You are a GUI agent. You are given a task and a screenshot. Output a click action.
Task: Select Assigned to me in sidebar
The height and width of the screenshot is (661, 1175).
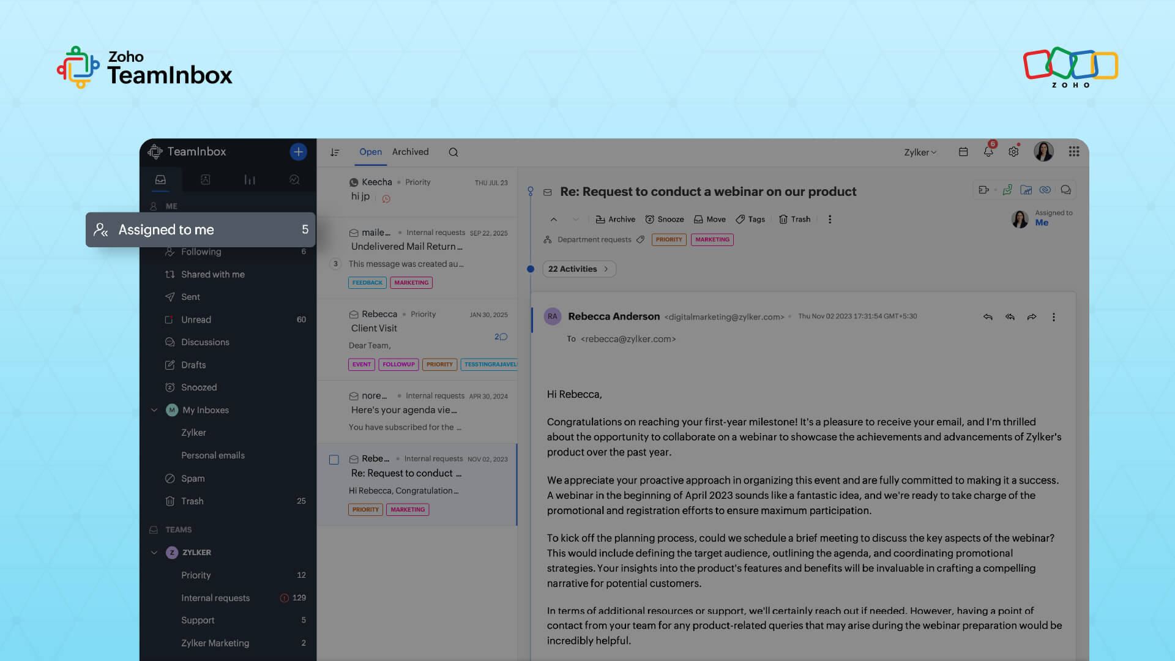(201, 230)
